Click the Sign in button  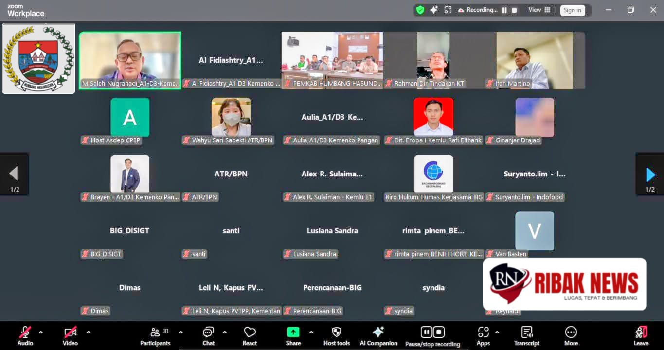point(572,10)
